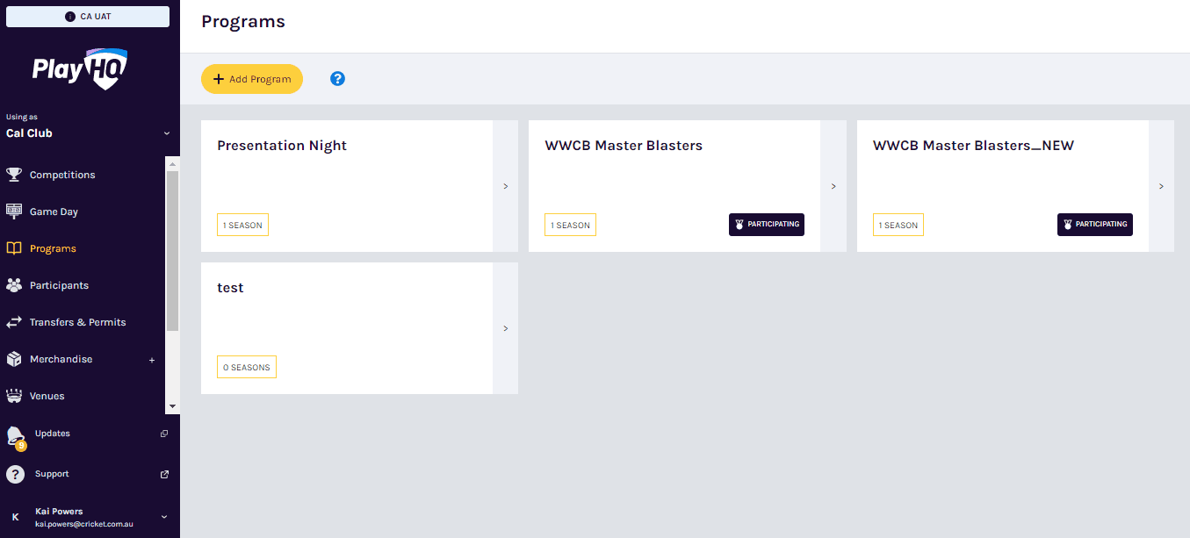The height and width of the screenshot is (538, 1190).
Task: Click sidebar scrollbar down arrow
Action: 173,406
